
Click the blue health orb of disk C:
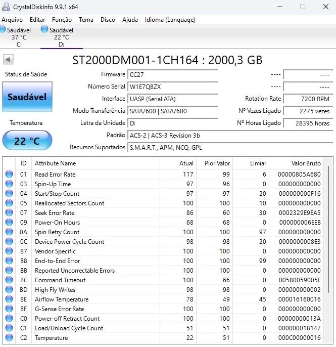click(3, 29)
